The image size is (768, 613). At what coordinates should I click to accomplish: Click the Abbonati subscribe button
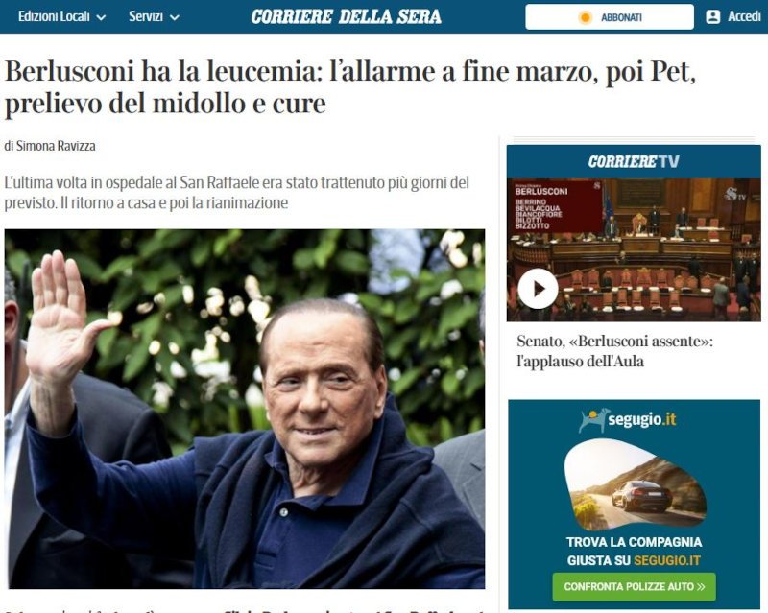click(610, 17)
